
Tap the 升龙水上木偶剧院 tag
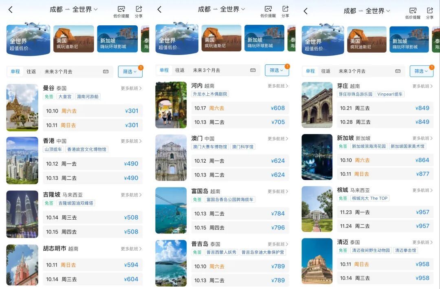(210, 94)
